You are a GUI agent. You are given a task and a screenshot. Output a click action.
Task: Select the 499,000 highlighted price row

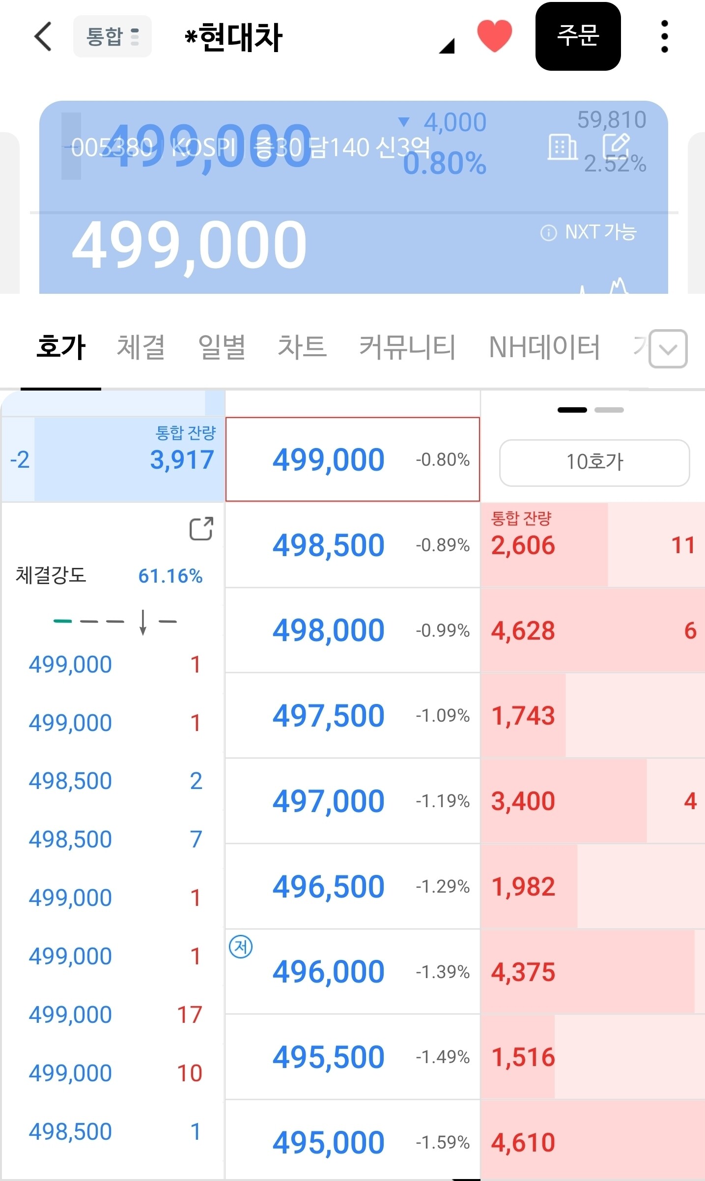tap(353, 459)
